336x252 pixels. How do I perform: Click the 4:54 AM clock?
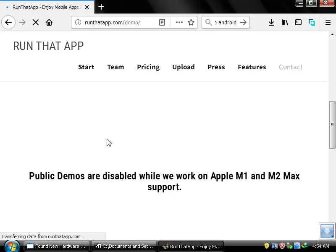click(x=320, y=246)
